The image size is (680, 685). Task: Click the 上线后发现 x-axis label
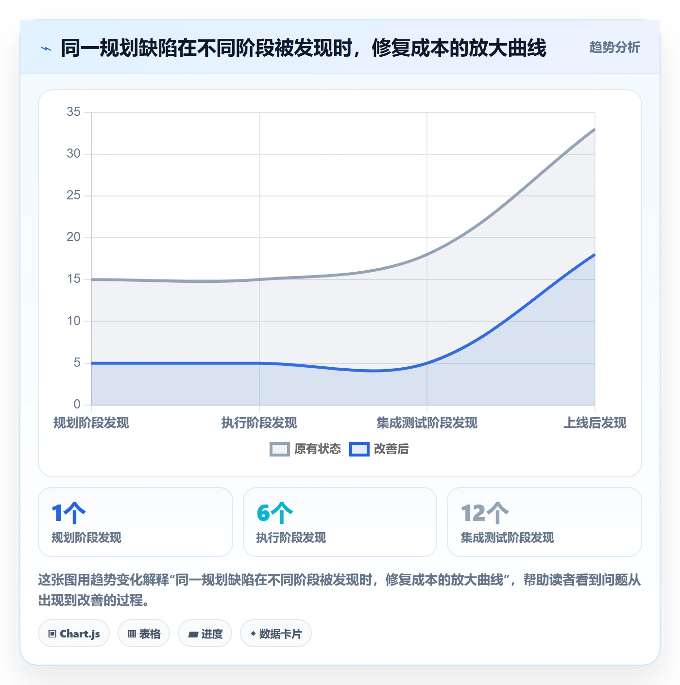click(595, 423)
